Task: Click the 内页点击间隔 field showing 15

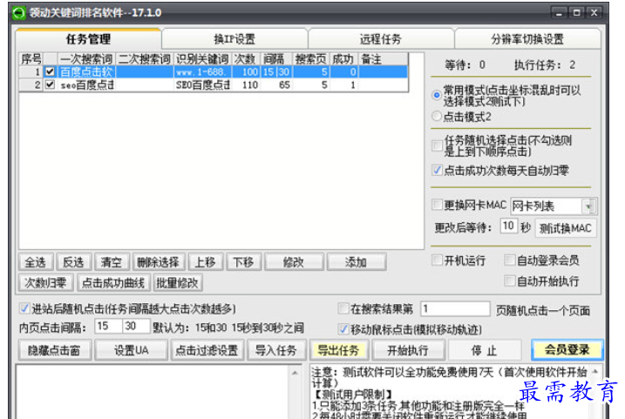Action: [108, 326]
